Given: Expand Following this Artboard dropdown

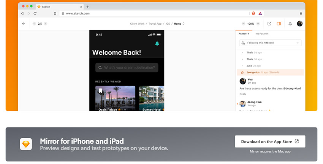Looking at the screenshot, I should [270, 43].
